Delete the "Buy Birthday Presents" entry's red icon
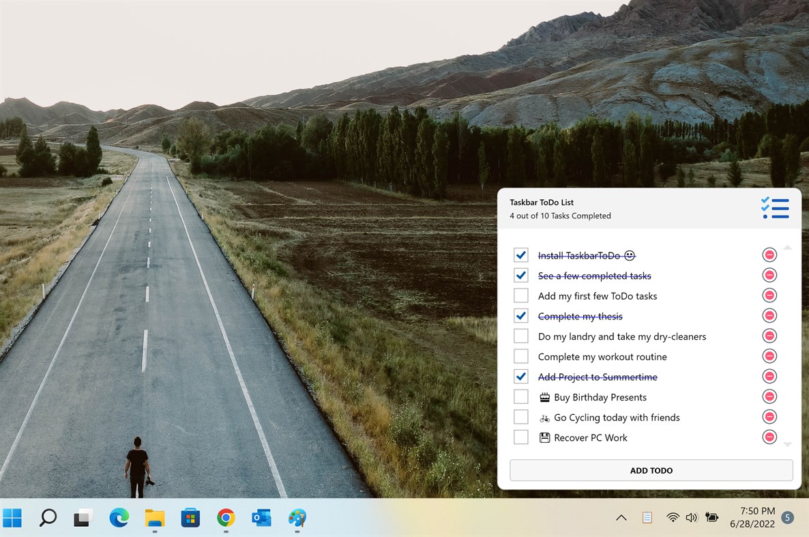The image size is (809, 537). click(x=769, y=396)
